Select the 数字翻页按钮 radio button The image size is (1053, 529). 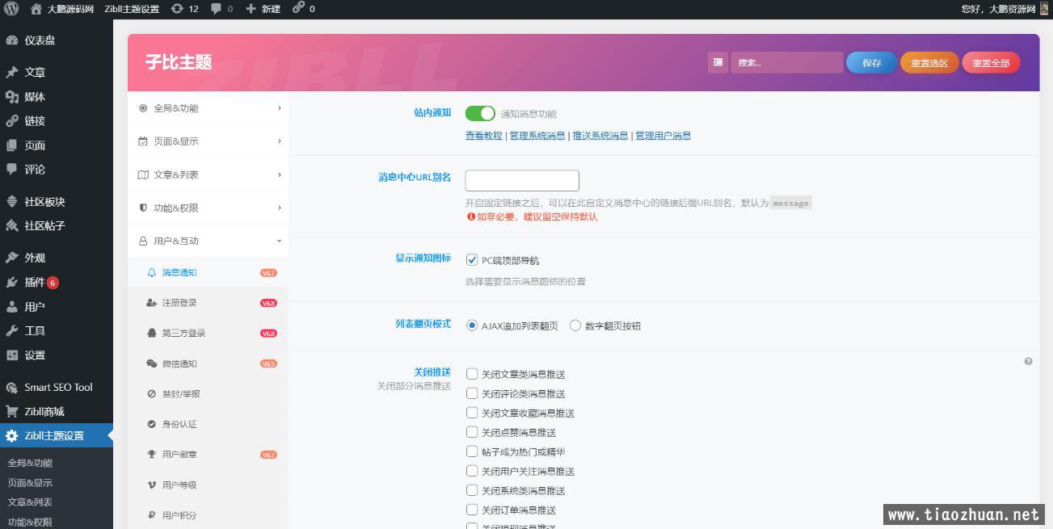[575, 325]
